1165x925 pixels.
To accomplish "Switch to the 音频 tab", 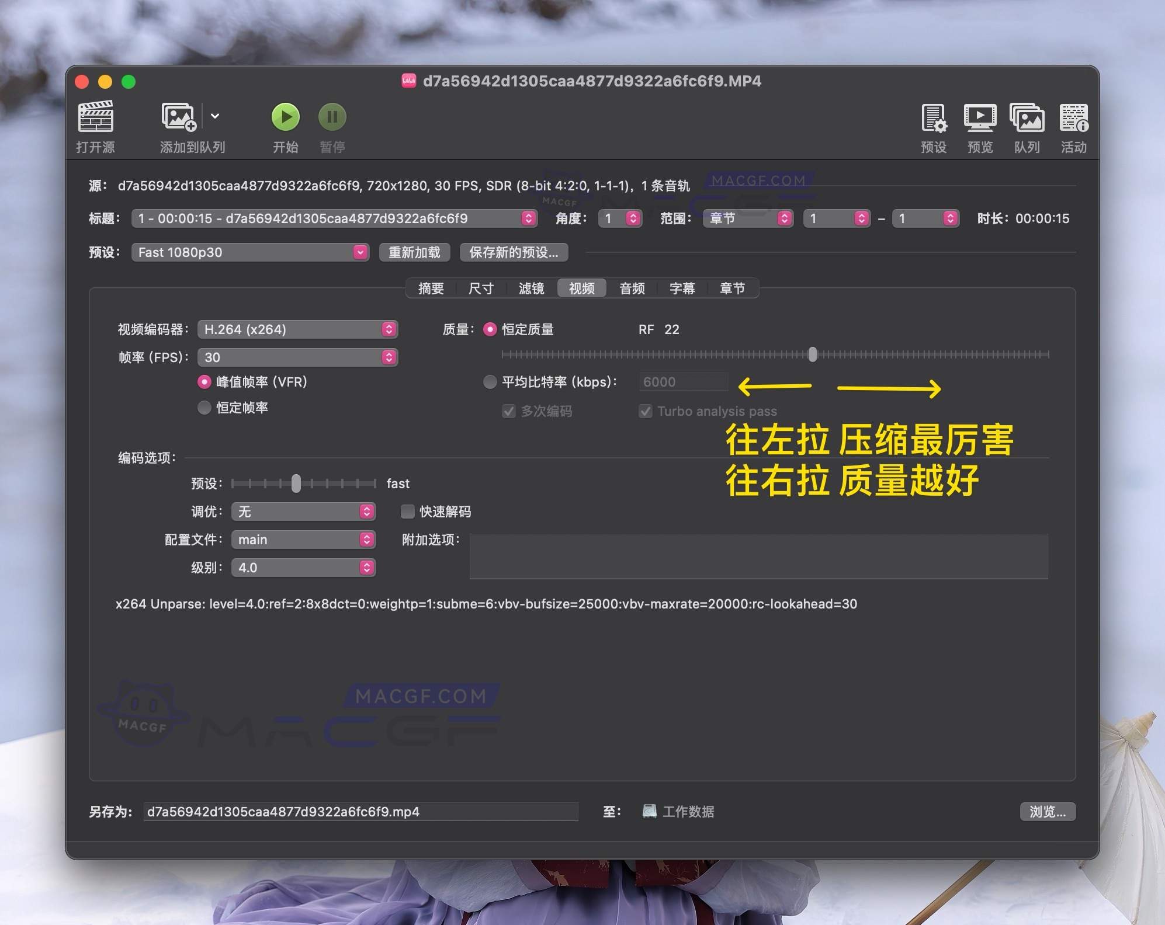I will pyautogui.click(x=632, y=288).
